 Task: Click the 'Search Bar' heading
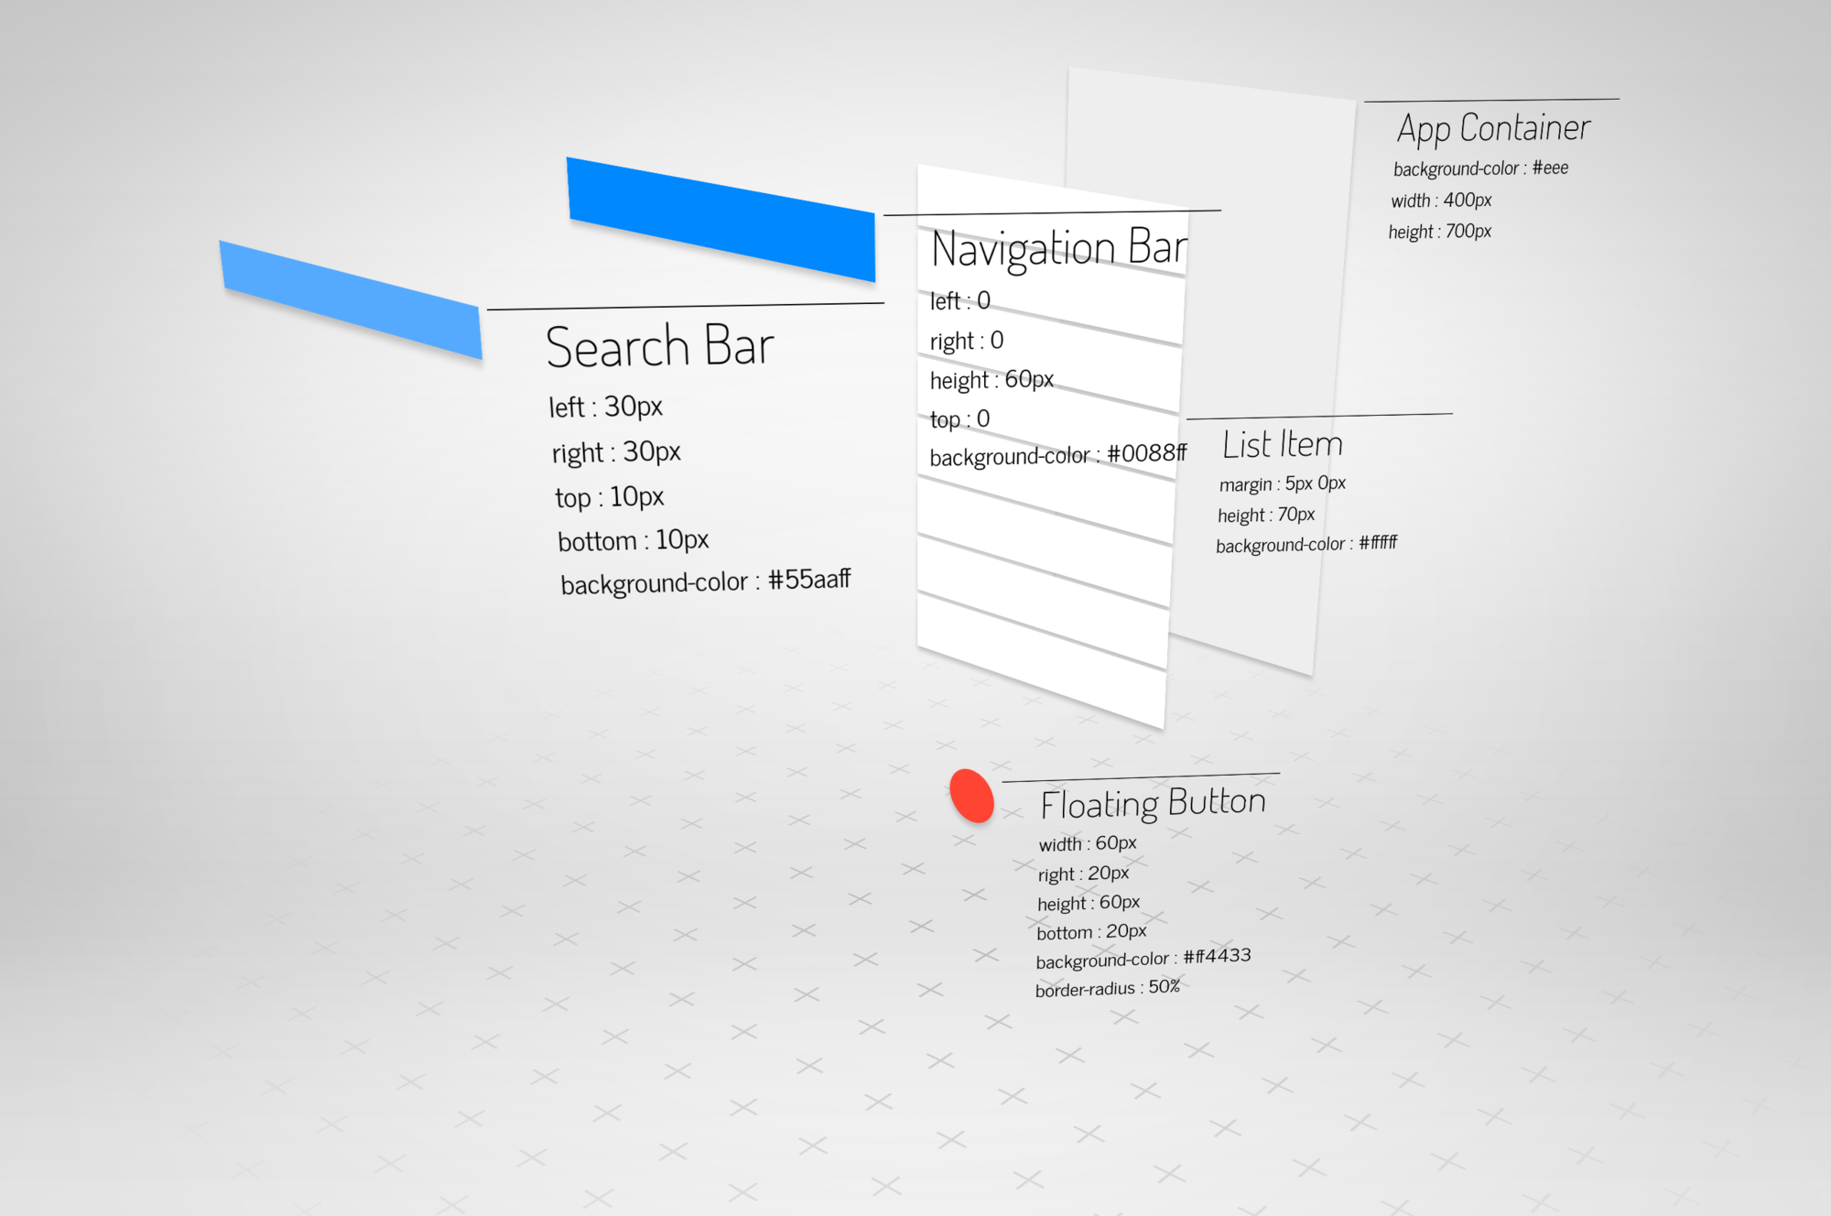point(659,346)
